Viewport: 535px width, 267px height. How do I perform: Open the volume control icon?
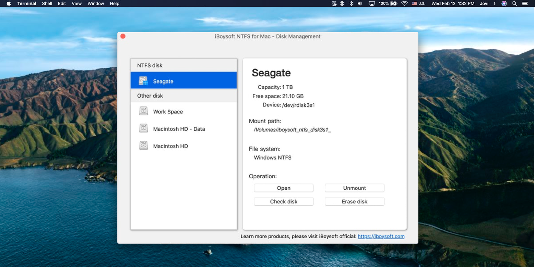pyautogui.click(x=360, y=3)
